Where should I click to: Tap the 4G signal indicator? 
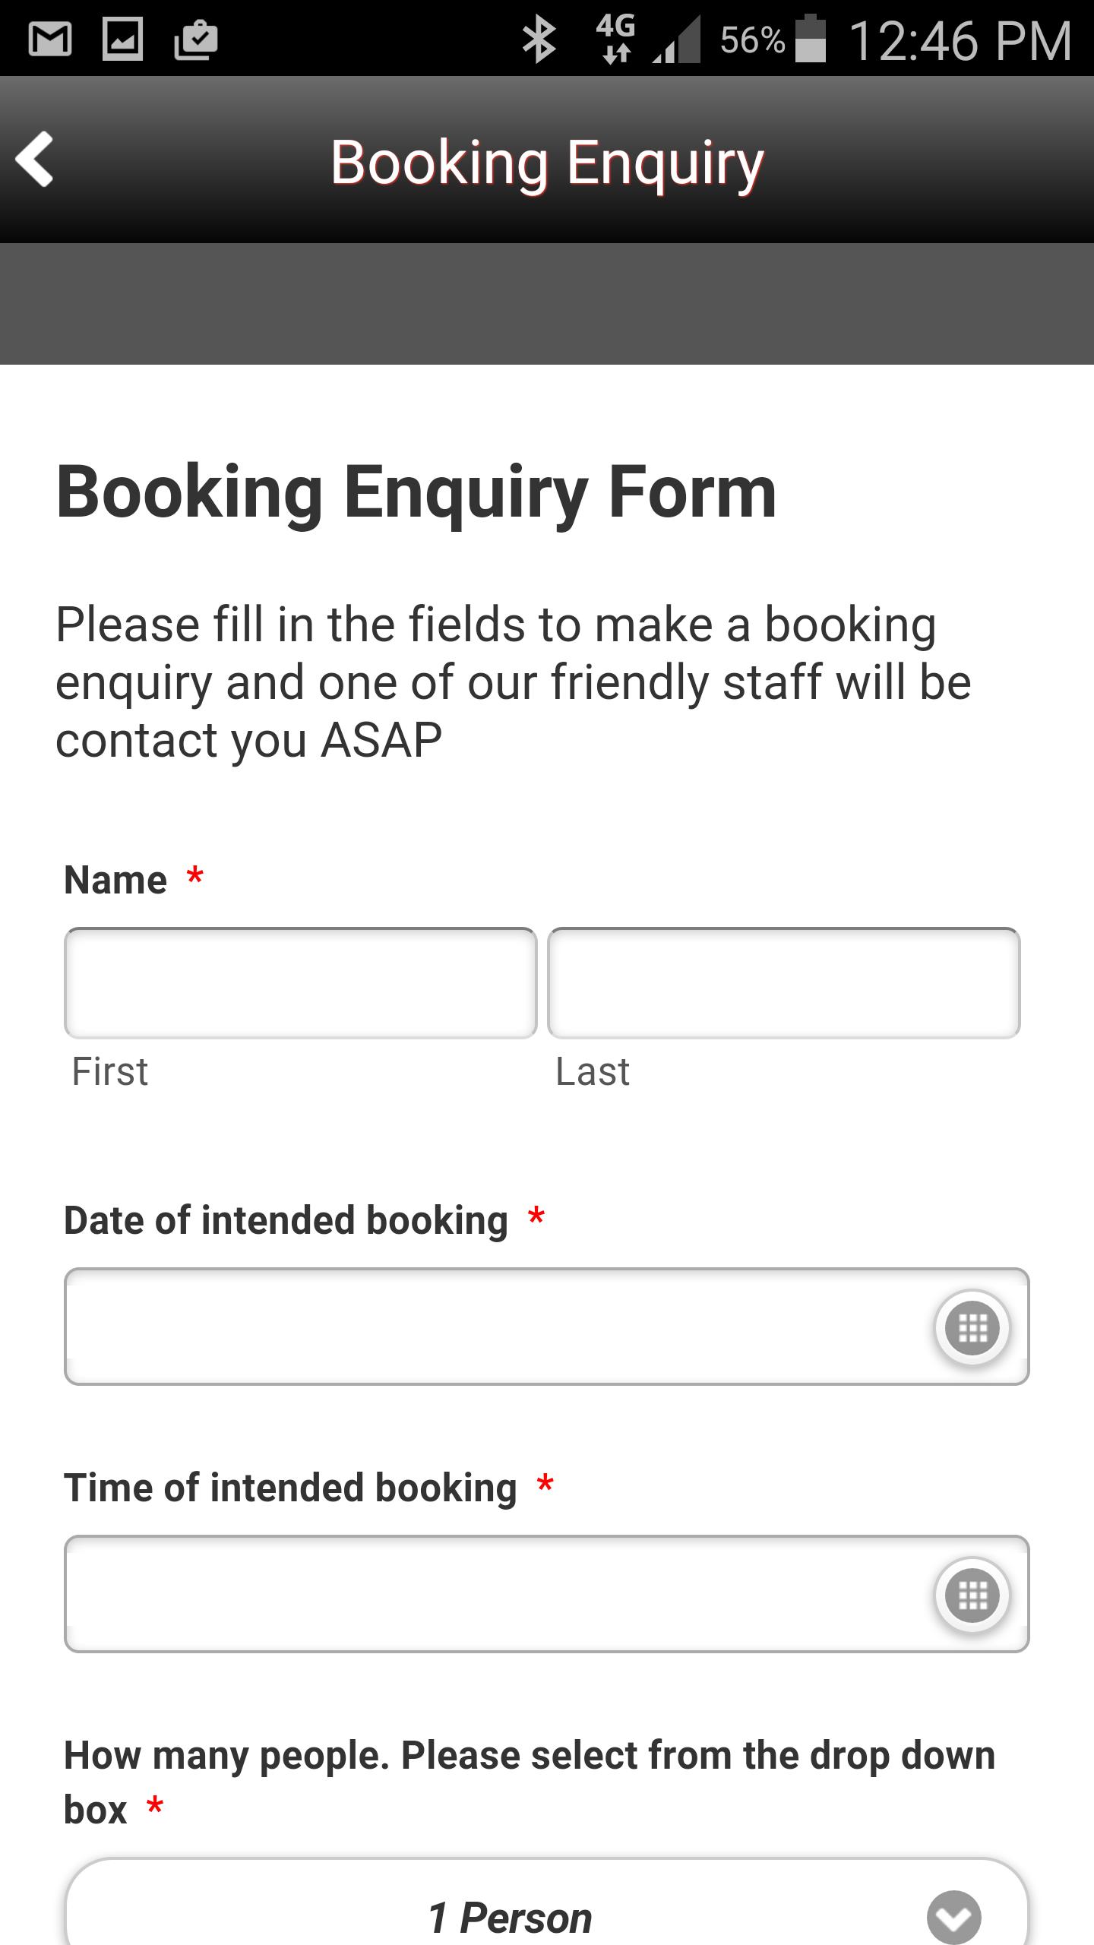(616, 38)
